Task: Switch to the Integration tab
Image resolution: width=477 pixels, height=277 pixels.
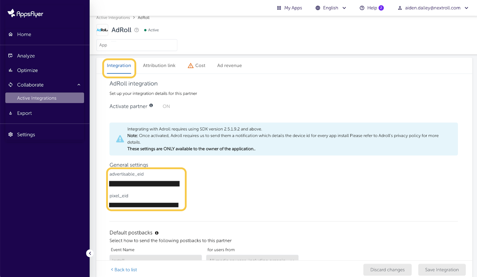Action: tap(119, 66)
